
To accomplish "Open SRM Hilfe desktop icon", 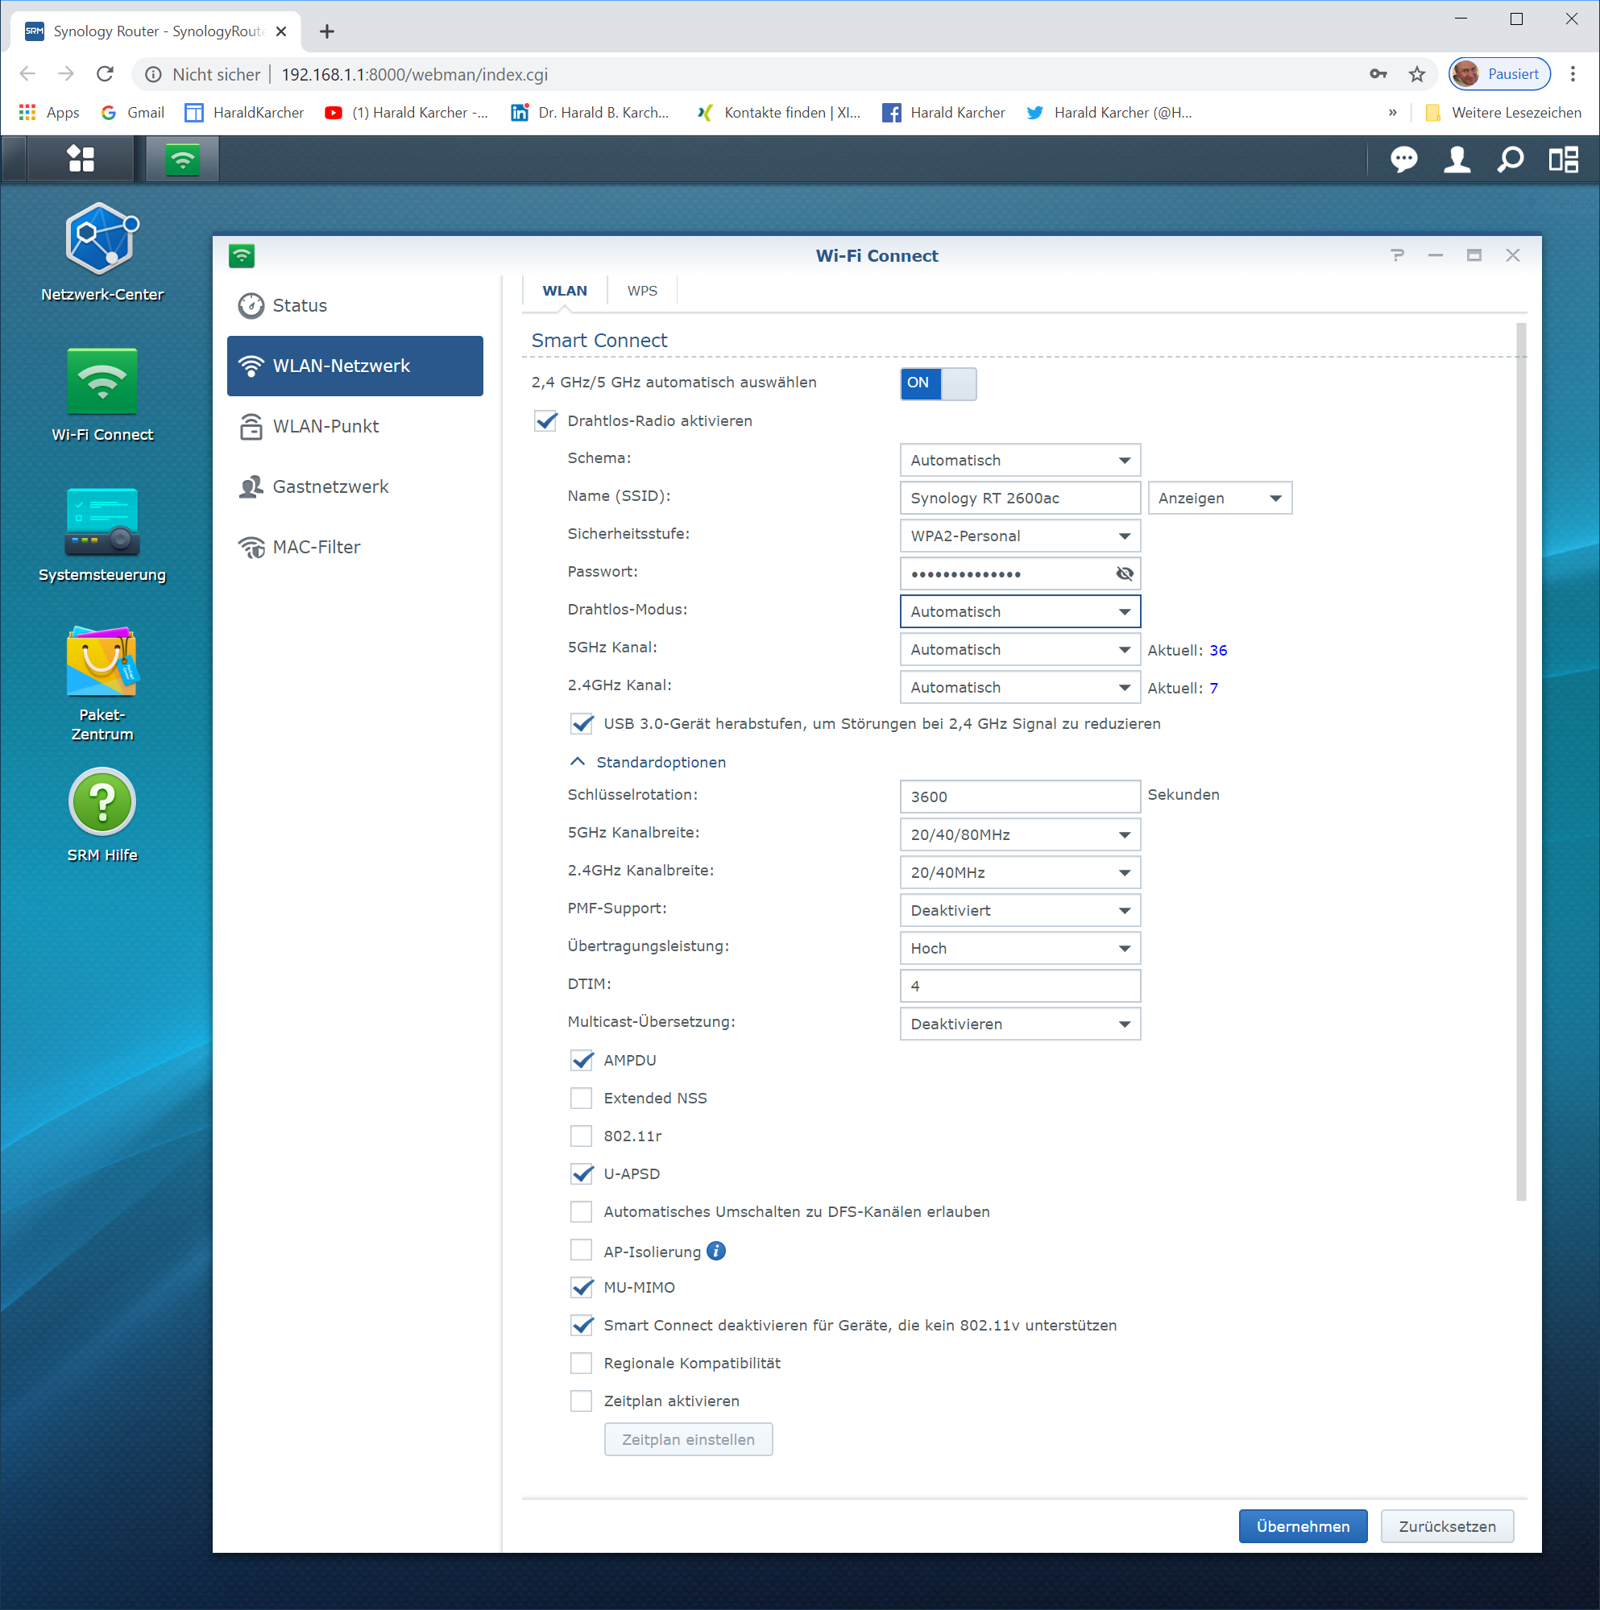I will 102,802.
